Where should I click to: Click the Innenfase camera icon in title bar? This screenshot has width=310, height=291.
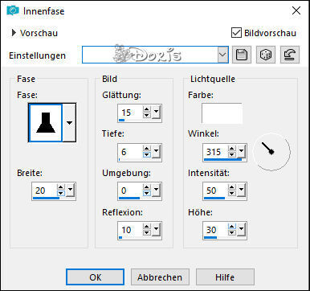13,10
